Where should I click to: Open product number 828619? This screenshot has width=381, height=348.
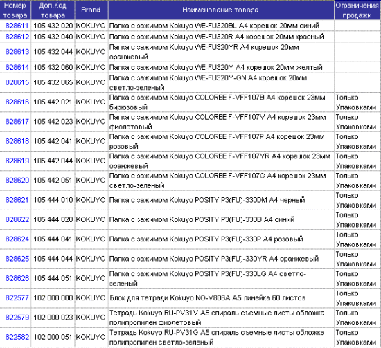click(x=17, y=161)
